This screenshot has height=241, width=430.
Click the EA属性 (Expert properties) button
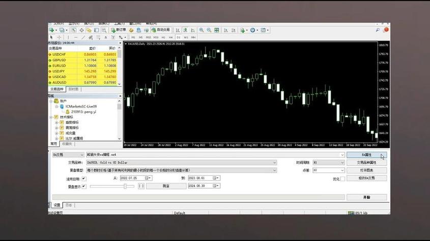coord(366,155)
